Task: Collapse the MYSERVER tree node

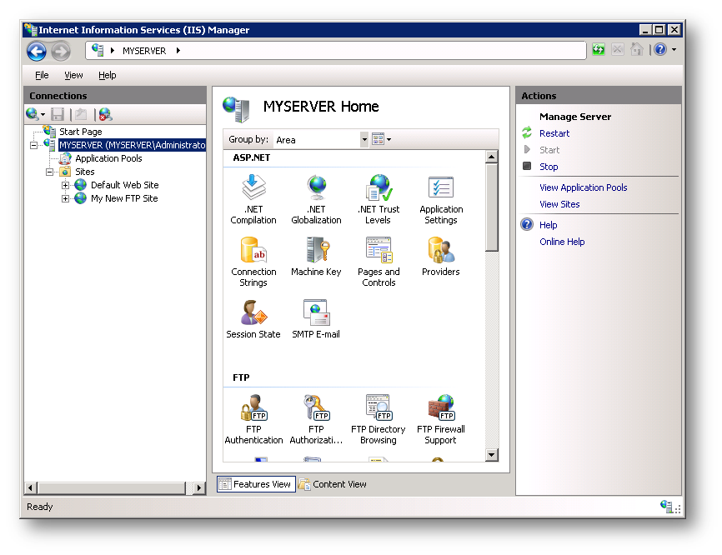Action: point(33,146)
